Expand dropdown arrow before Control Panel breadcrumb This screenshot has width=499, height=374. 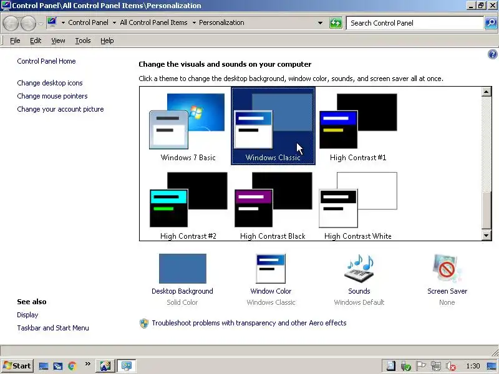click(63, 23)
